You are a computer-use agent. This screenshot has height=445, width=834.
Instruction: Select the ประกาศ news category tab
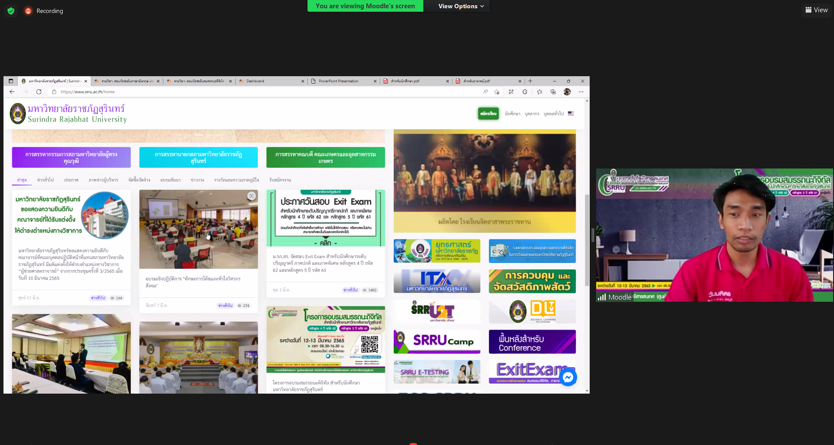(x=71, y=180)
